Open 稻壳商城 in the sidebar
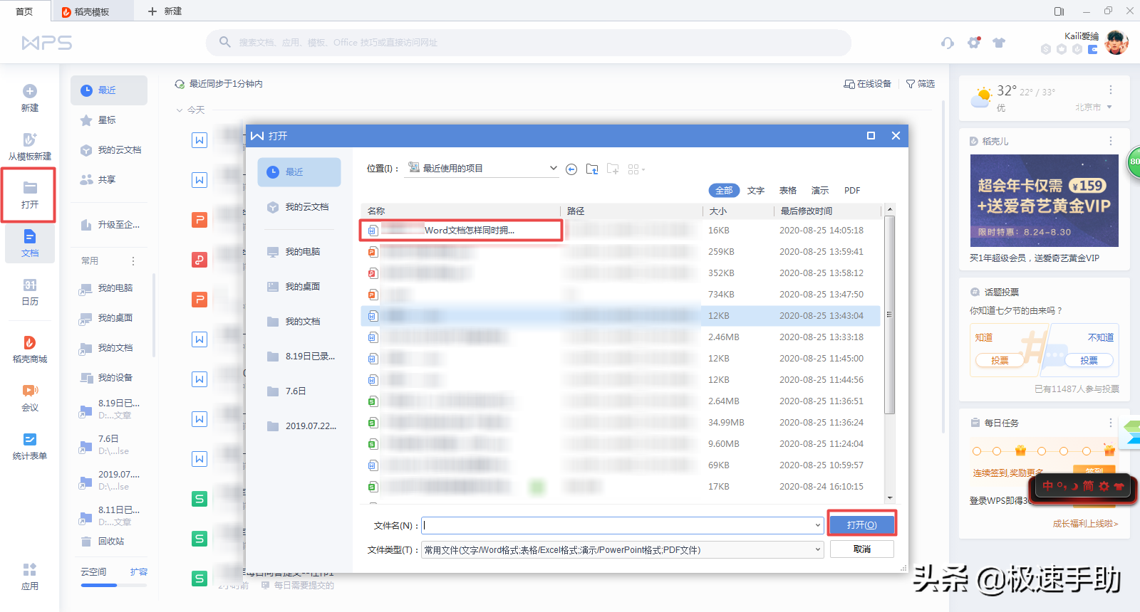The width and height of the screenshot is (1140, 612). tap(30, 349)
